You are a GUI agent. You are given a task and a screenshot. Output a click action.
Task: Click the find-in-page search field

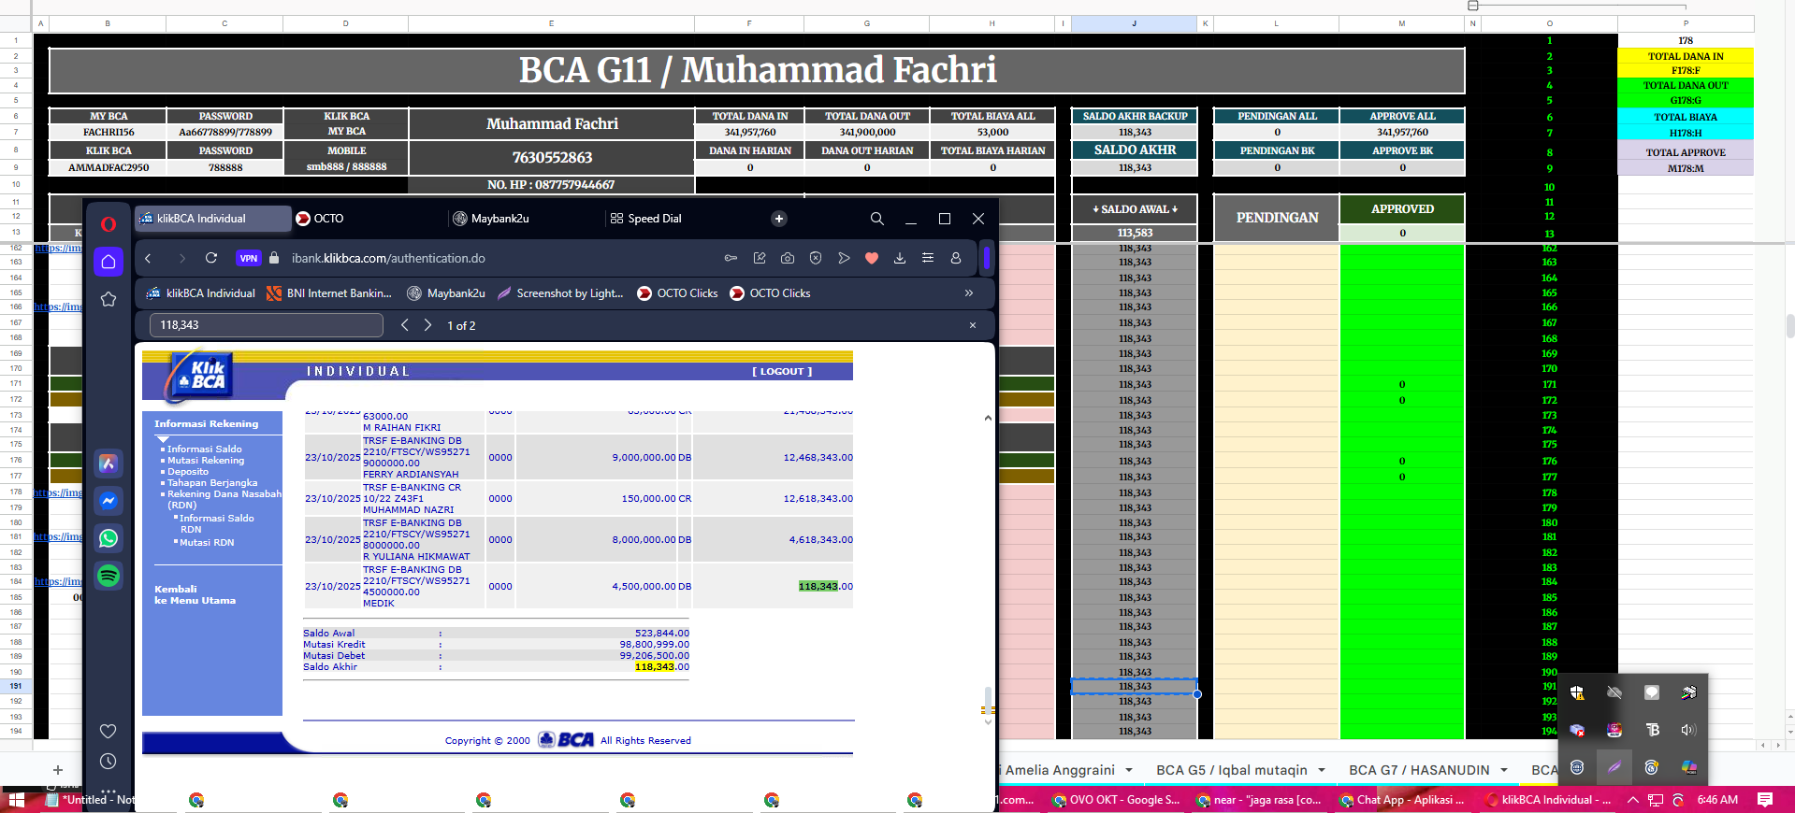pos(267,325)
